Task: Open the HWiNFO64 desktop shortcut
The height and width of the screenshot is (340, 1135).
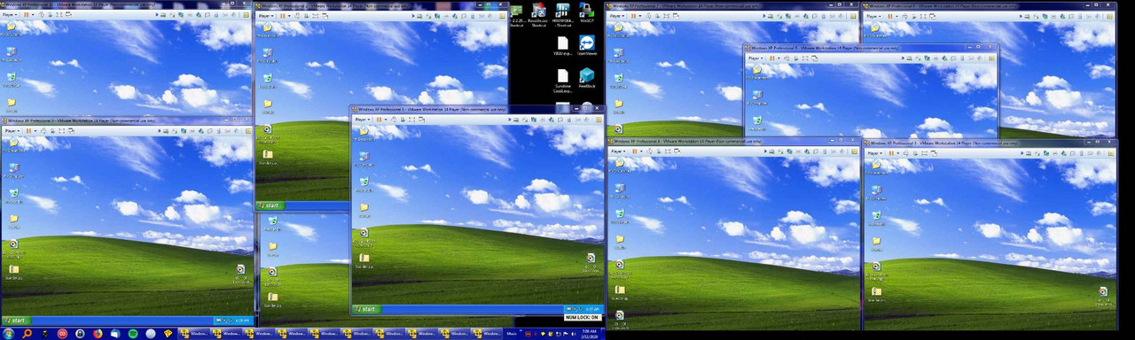Action: coord(562,13)
